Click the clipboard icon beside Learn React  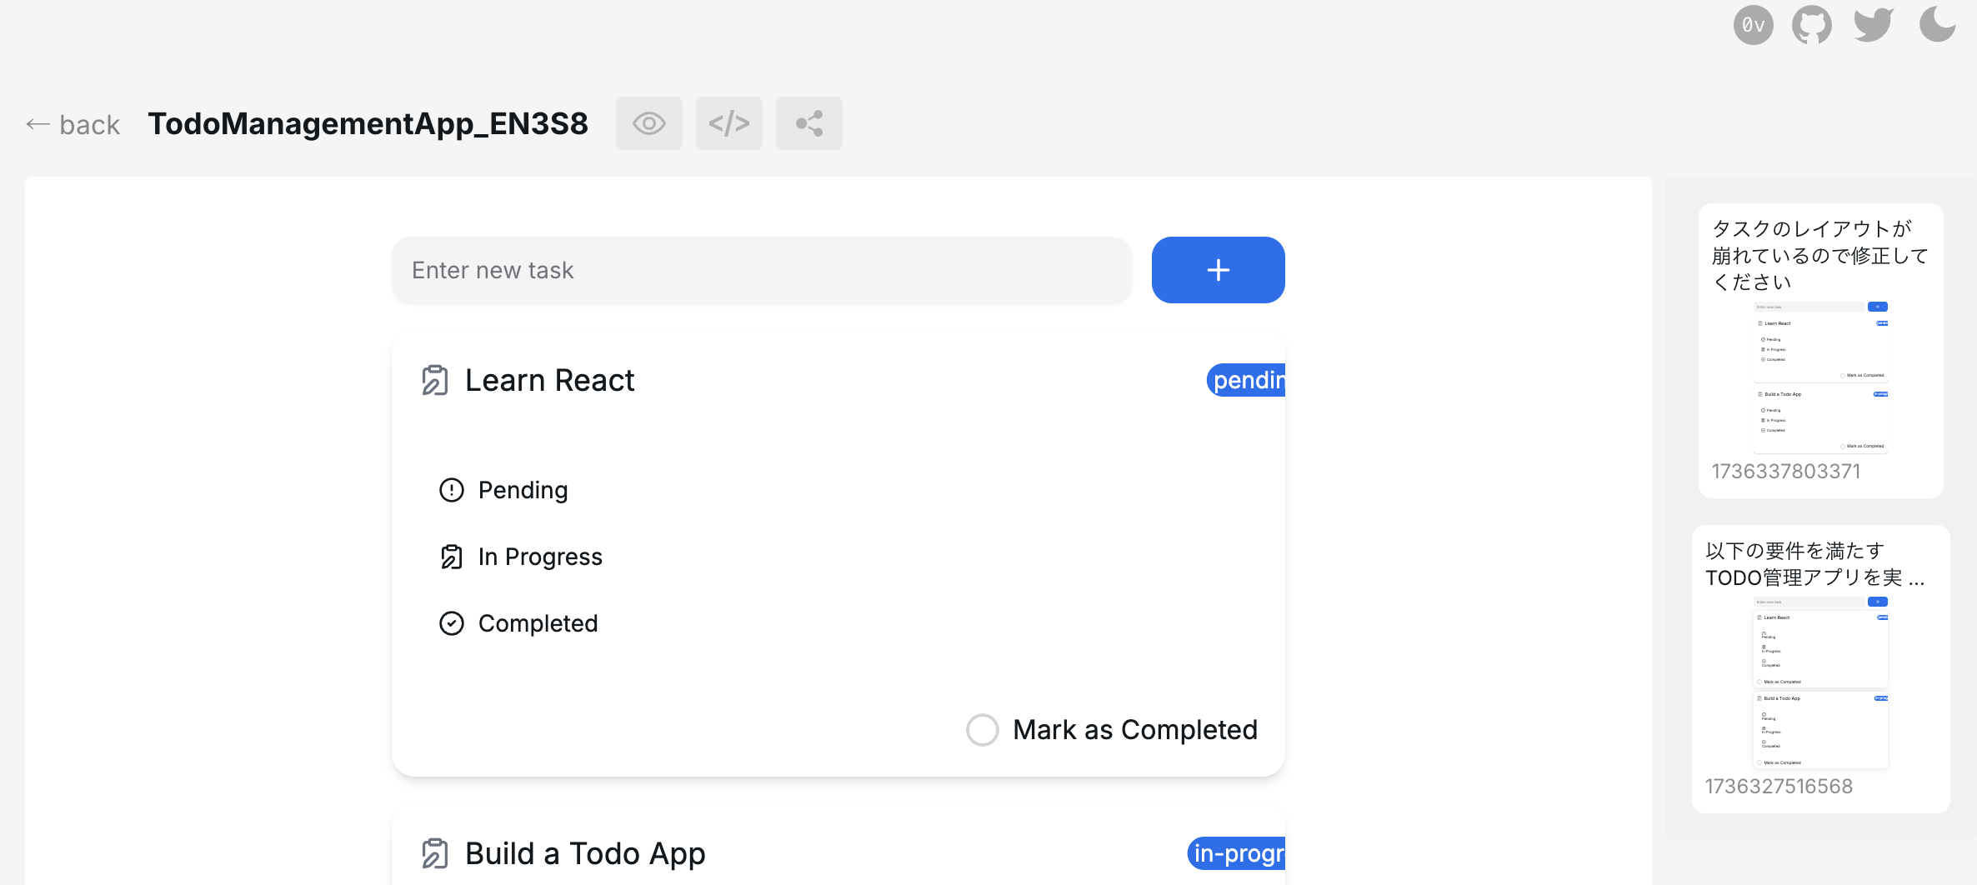[435, 380]
